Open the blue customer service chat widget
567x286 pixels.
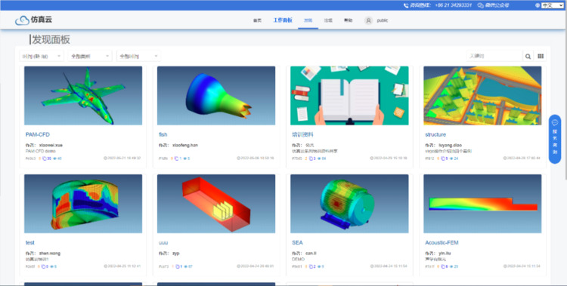click(x=555, y=139)
